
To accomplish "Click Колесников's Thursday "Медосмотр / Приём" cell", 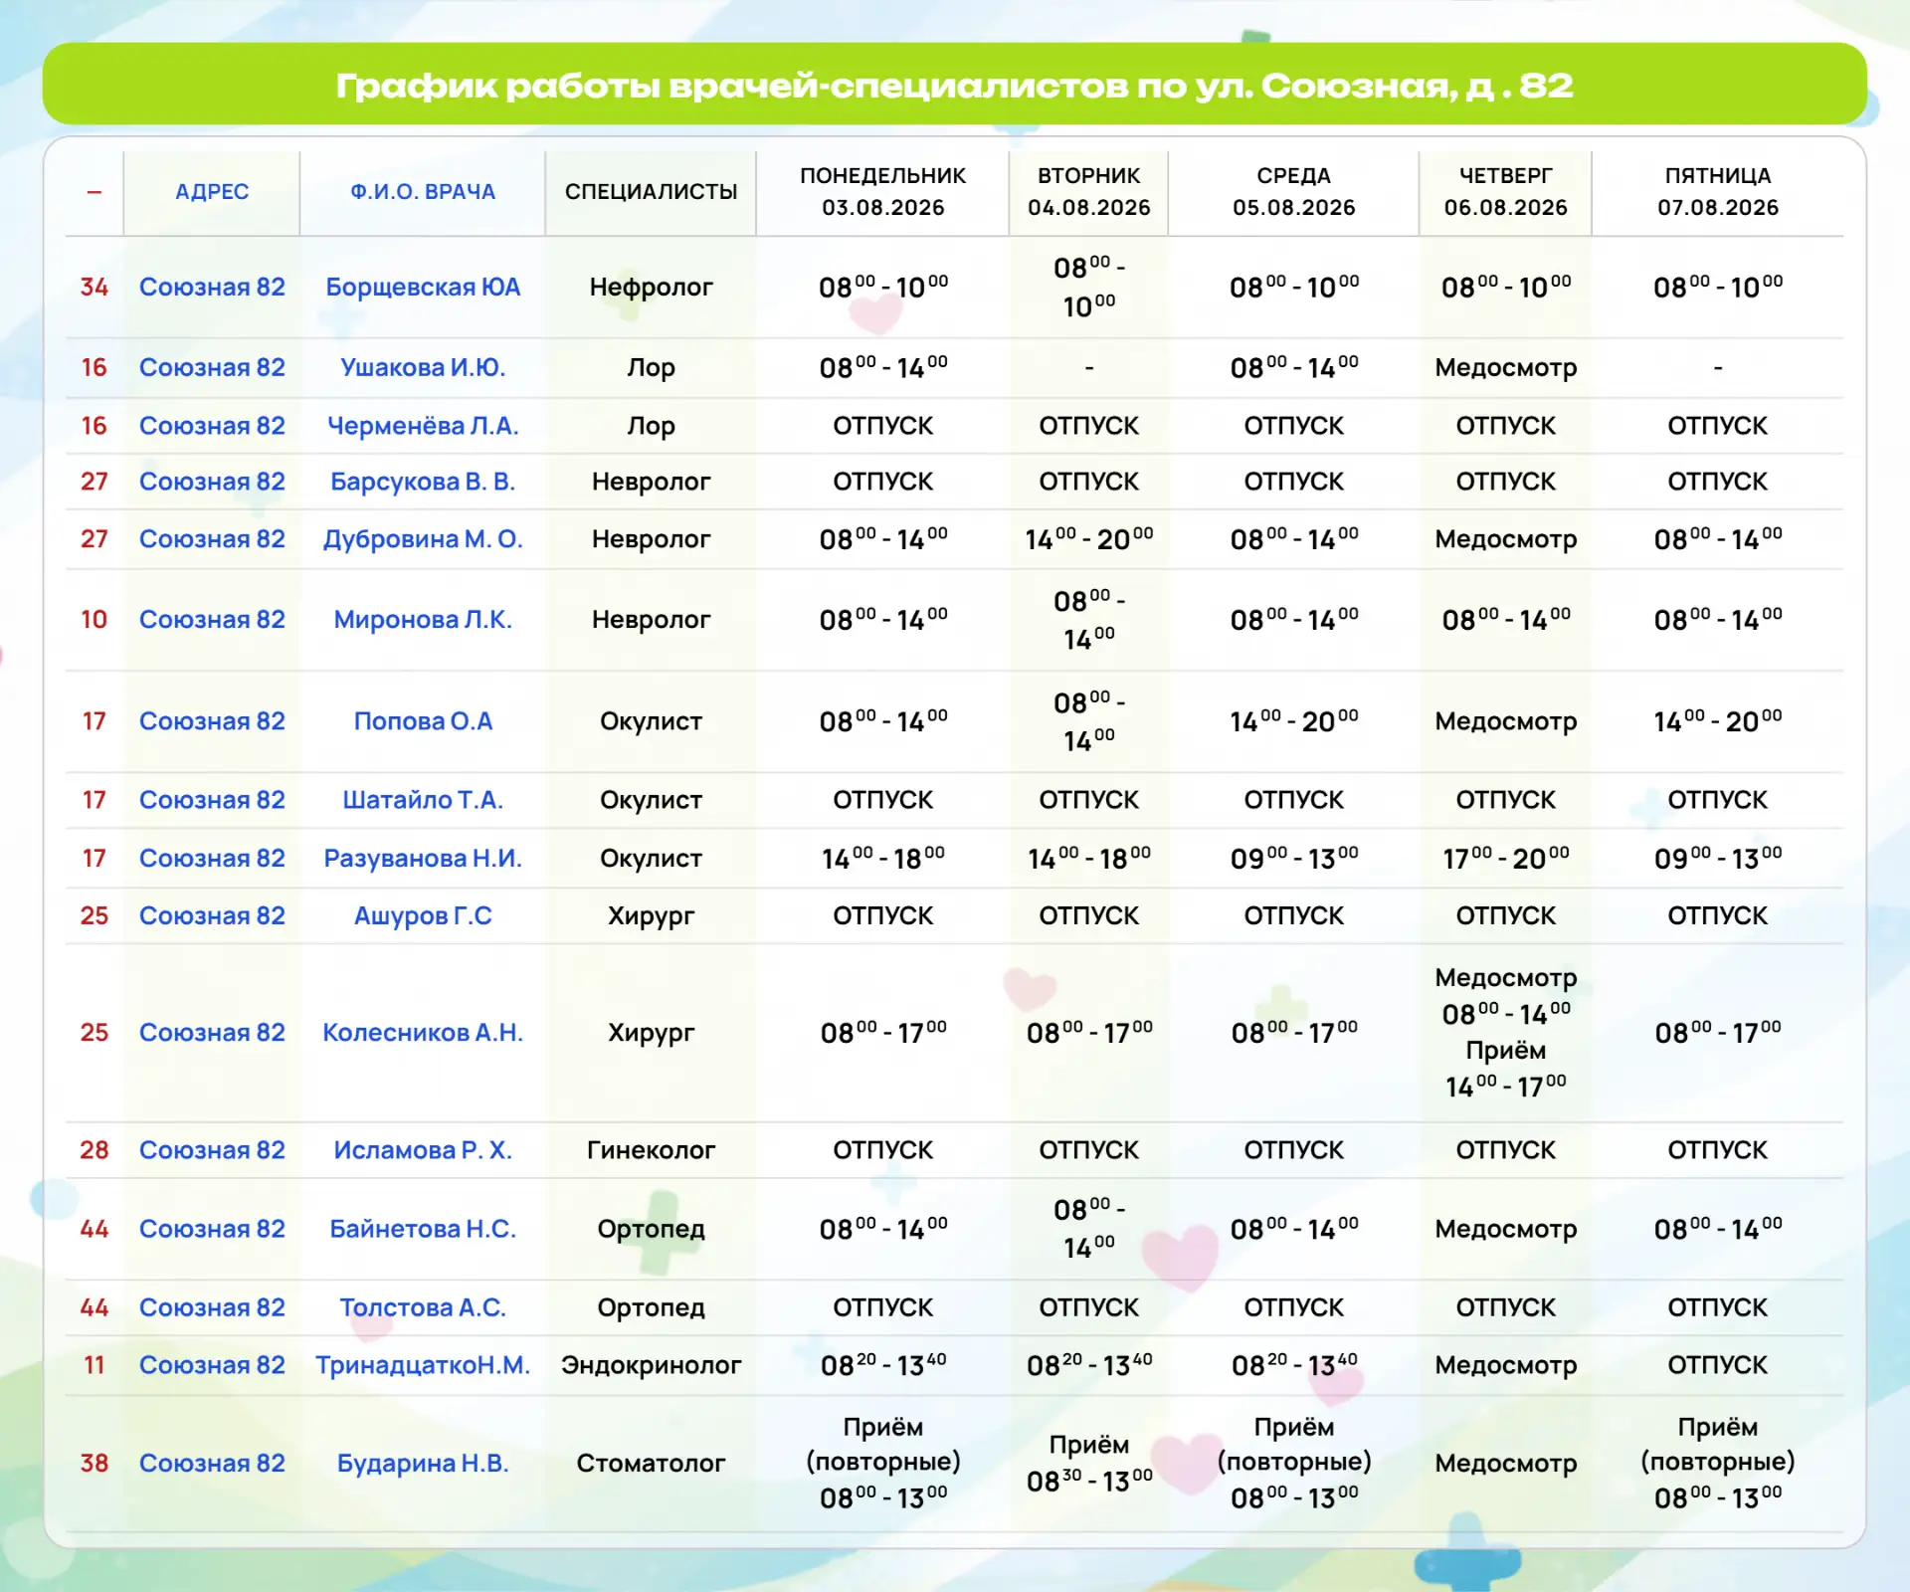I will [1506, 1033].
